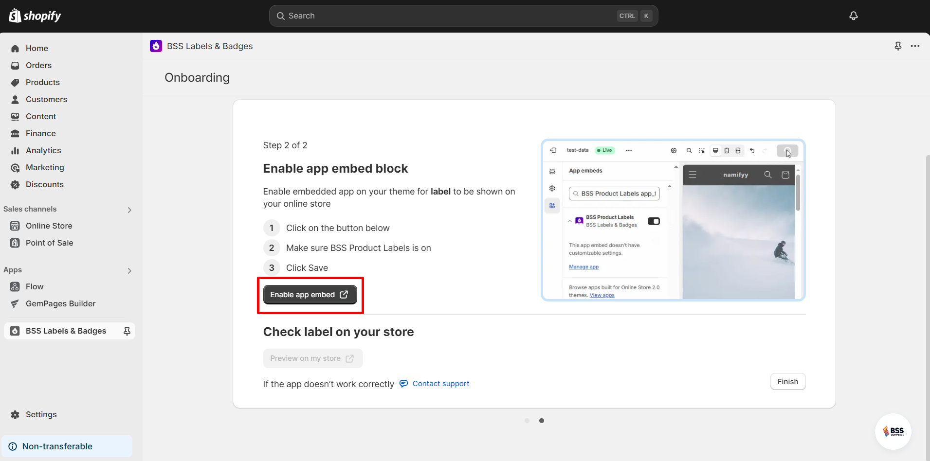
Task: Open the Online Store channel
Action: pyautogui.click(x=48, y=226)
